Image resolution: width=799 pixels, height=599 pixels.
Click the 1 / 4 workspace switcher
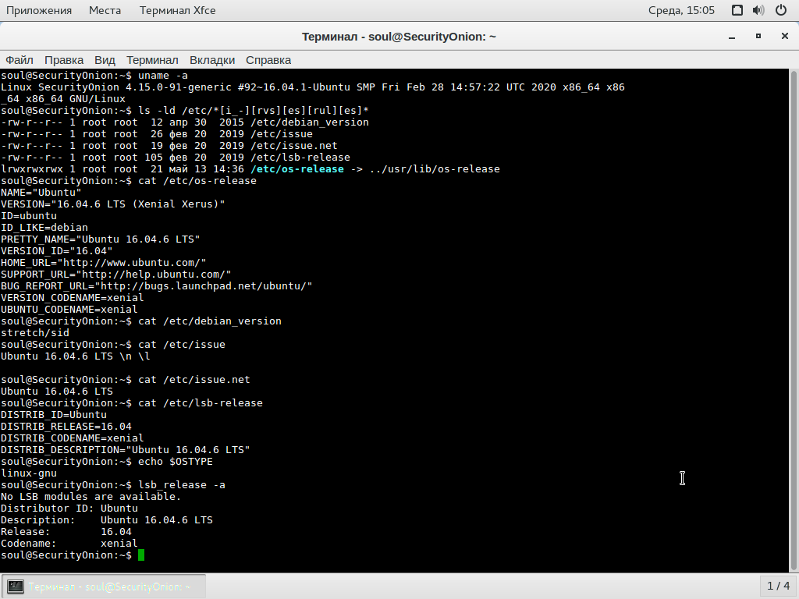(x=778, y=587)
